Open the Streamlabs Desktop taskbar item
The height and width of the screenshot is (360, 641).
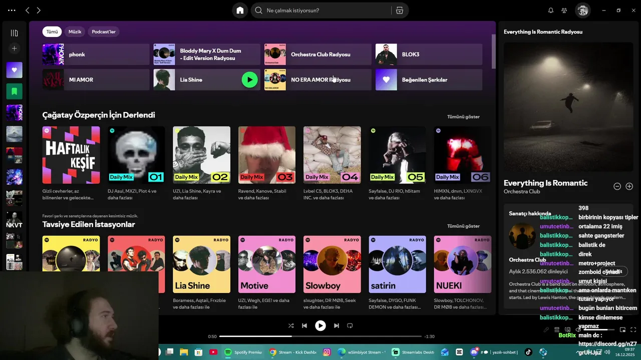[413, 352]
